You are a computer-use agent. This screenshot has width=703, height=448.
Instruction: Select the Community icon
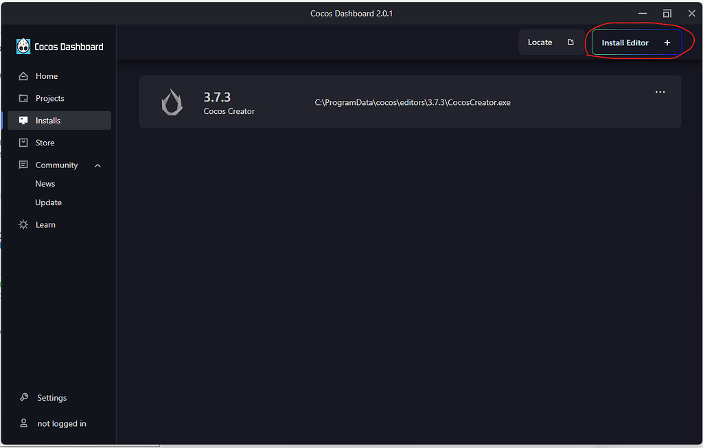tap(22, 165)
